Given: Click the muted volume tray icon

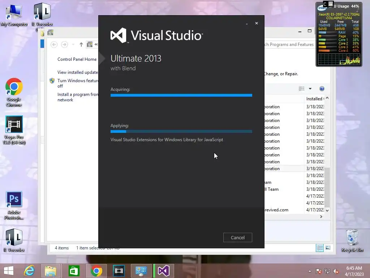Looking at the screenshot, I should coord(336,271).
